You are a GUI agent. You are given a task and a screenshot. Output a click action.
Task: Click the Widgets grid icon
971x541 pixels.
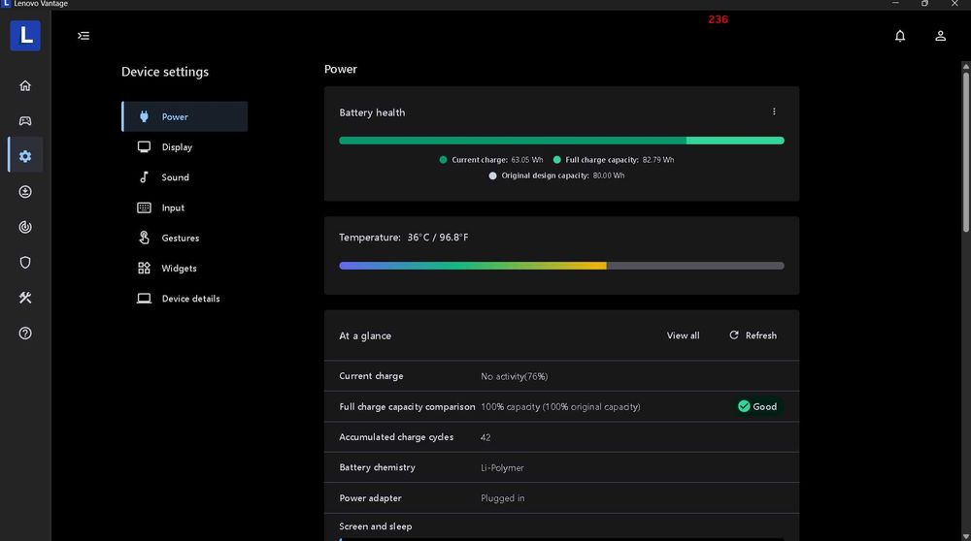[x=144, y=268]
